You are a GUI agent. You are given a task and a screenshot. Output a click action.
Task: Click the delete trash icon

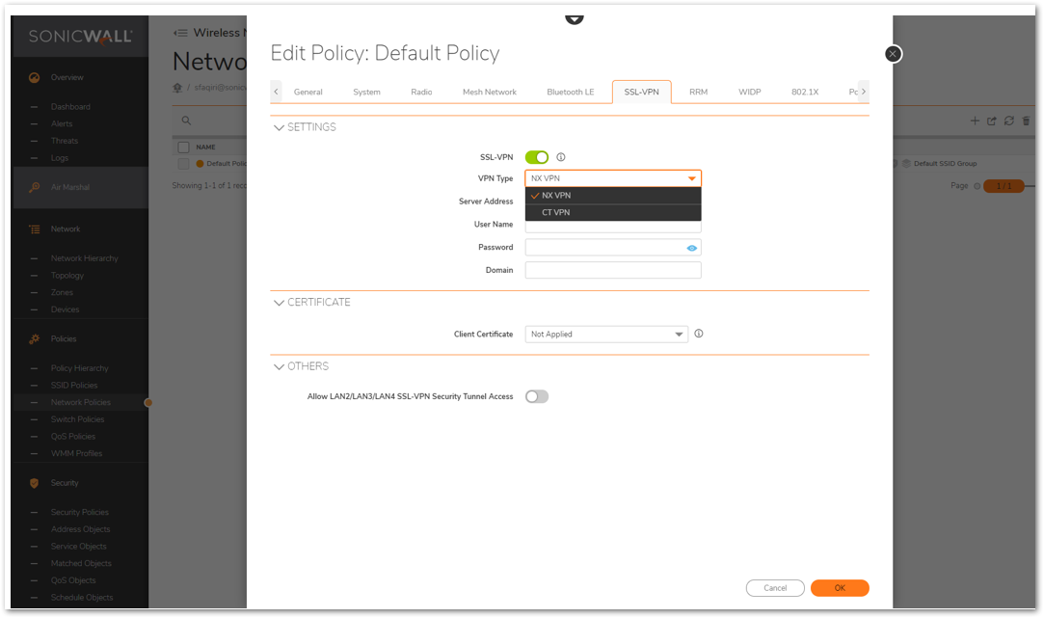pyautogui.click(x=1026, y=121)
